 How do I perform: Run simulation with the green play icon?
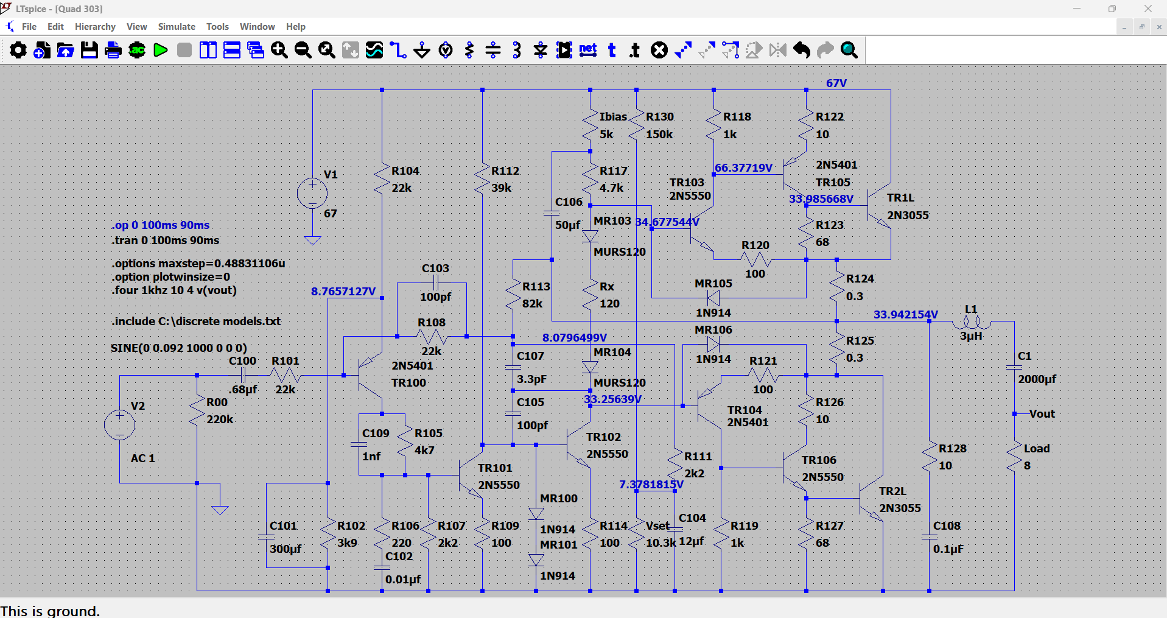click(161, 50)
